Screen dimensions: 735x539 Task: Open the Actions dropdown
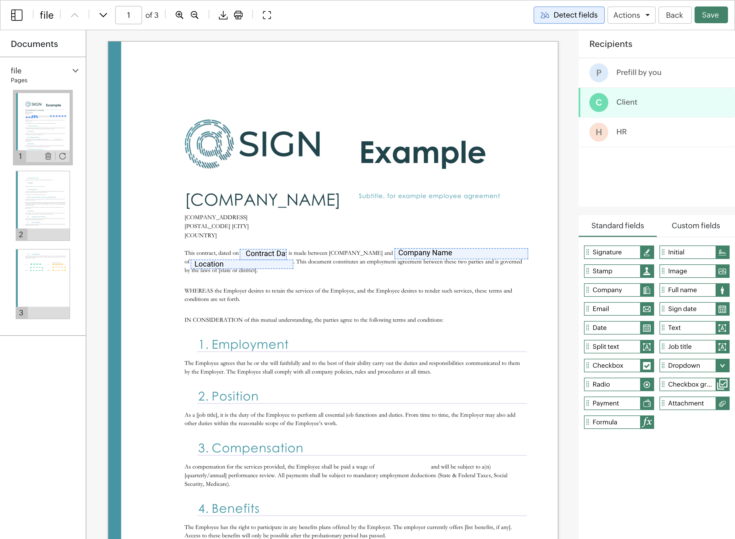point(631,15)
